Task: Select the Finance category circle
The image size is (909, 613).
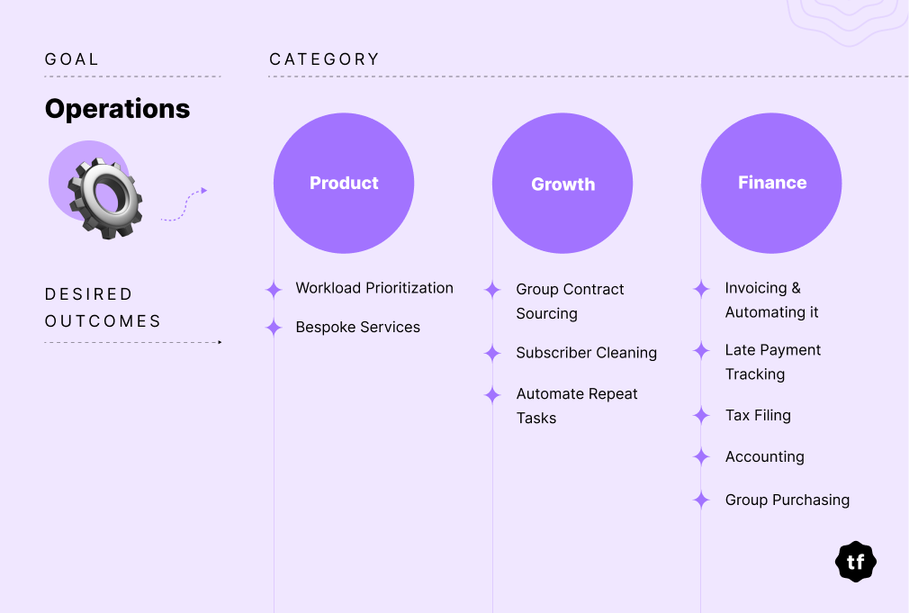Action: pyautogui.click(x=771, y=184)
